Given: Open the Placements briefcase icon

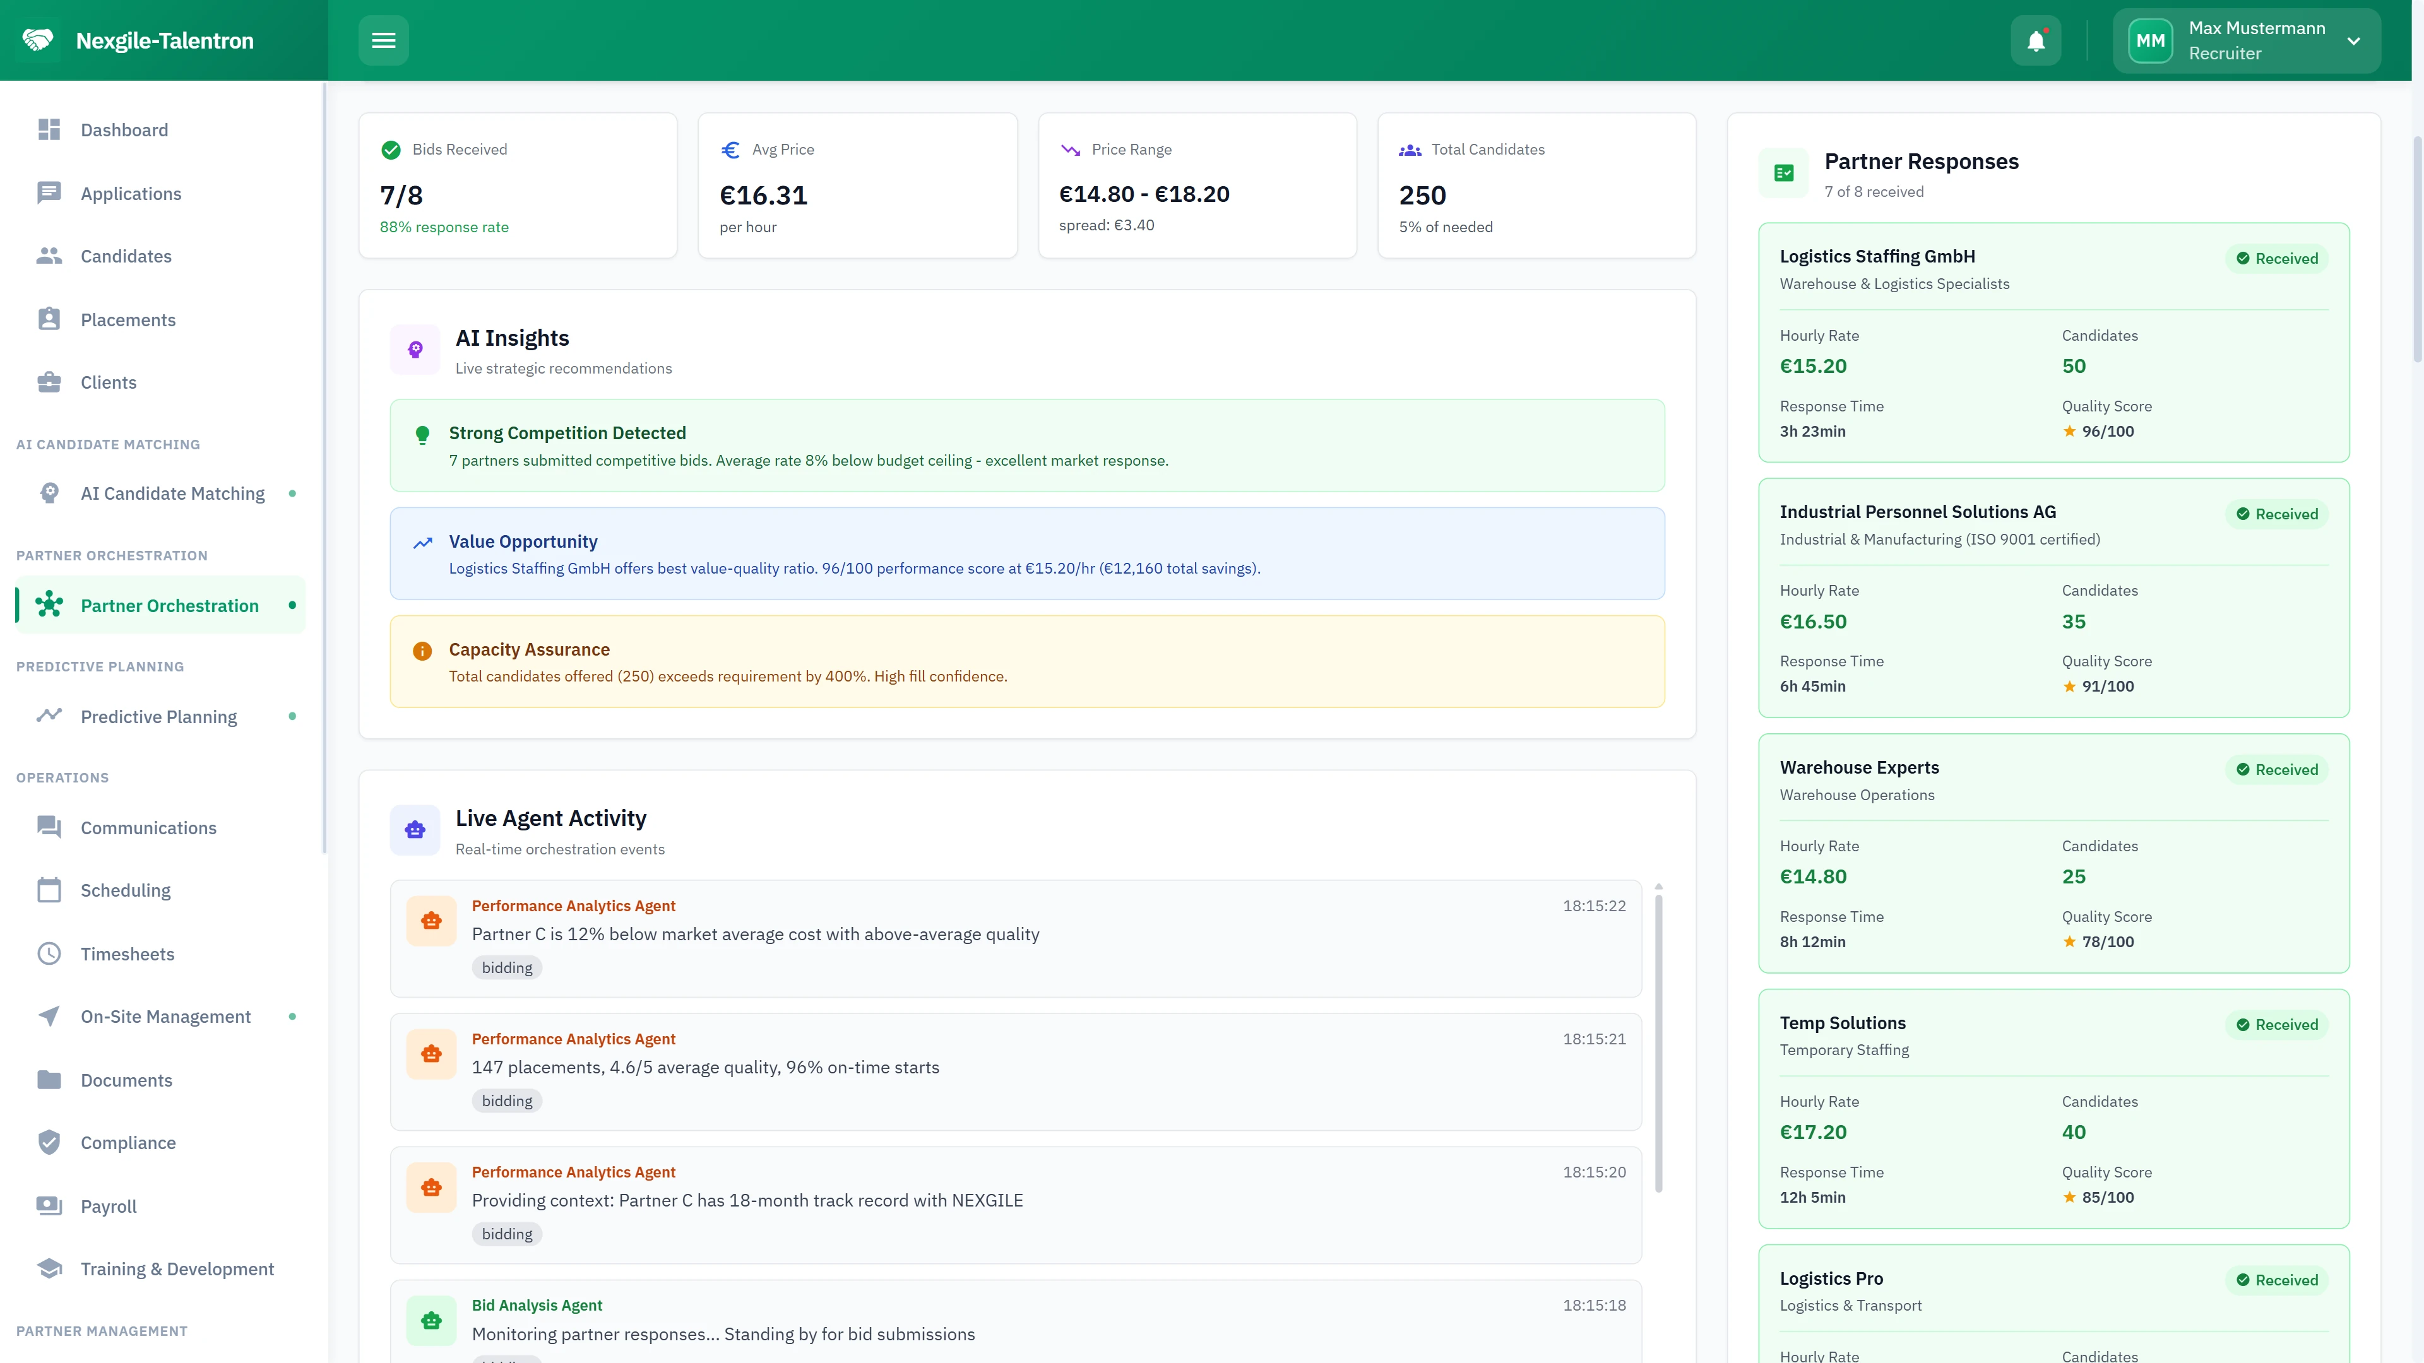Looking at the screenshot, I should point(50,319).
